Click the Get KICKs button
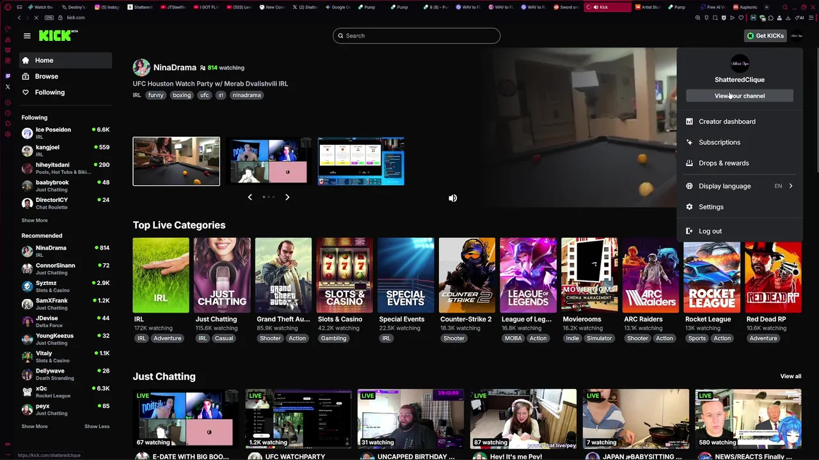Viewport: 819px width, 460px height. [x=765, y=36]
